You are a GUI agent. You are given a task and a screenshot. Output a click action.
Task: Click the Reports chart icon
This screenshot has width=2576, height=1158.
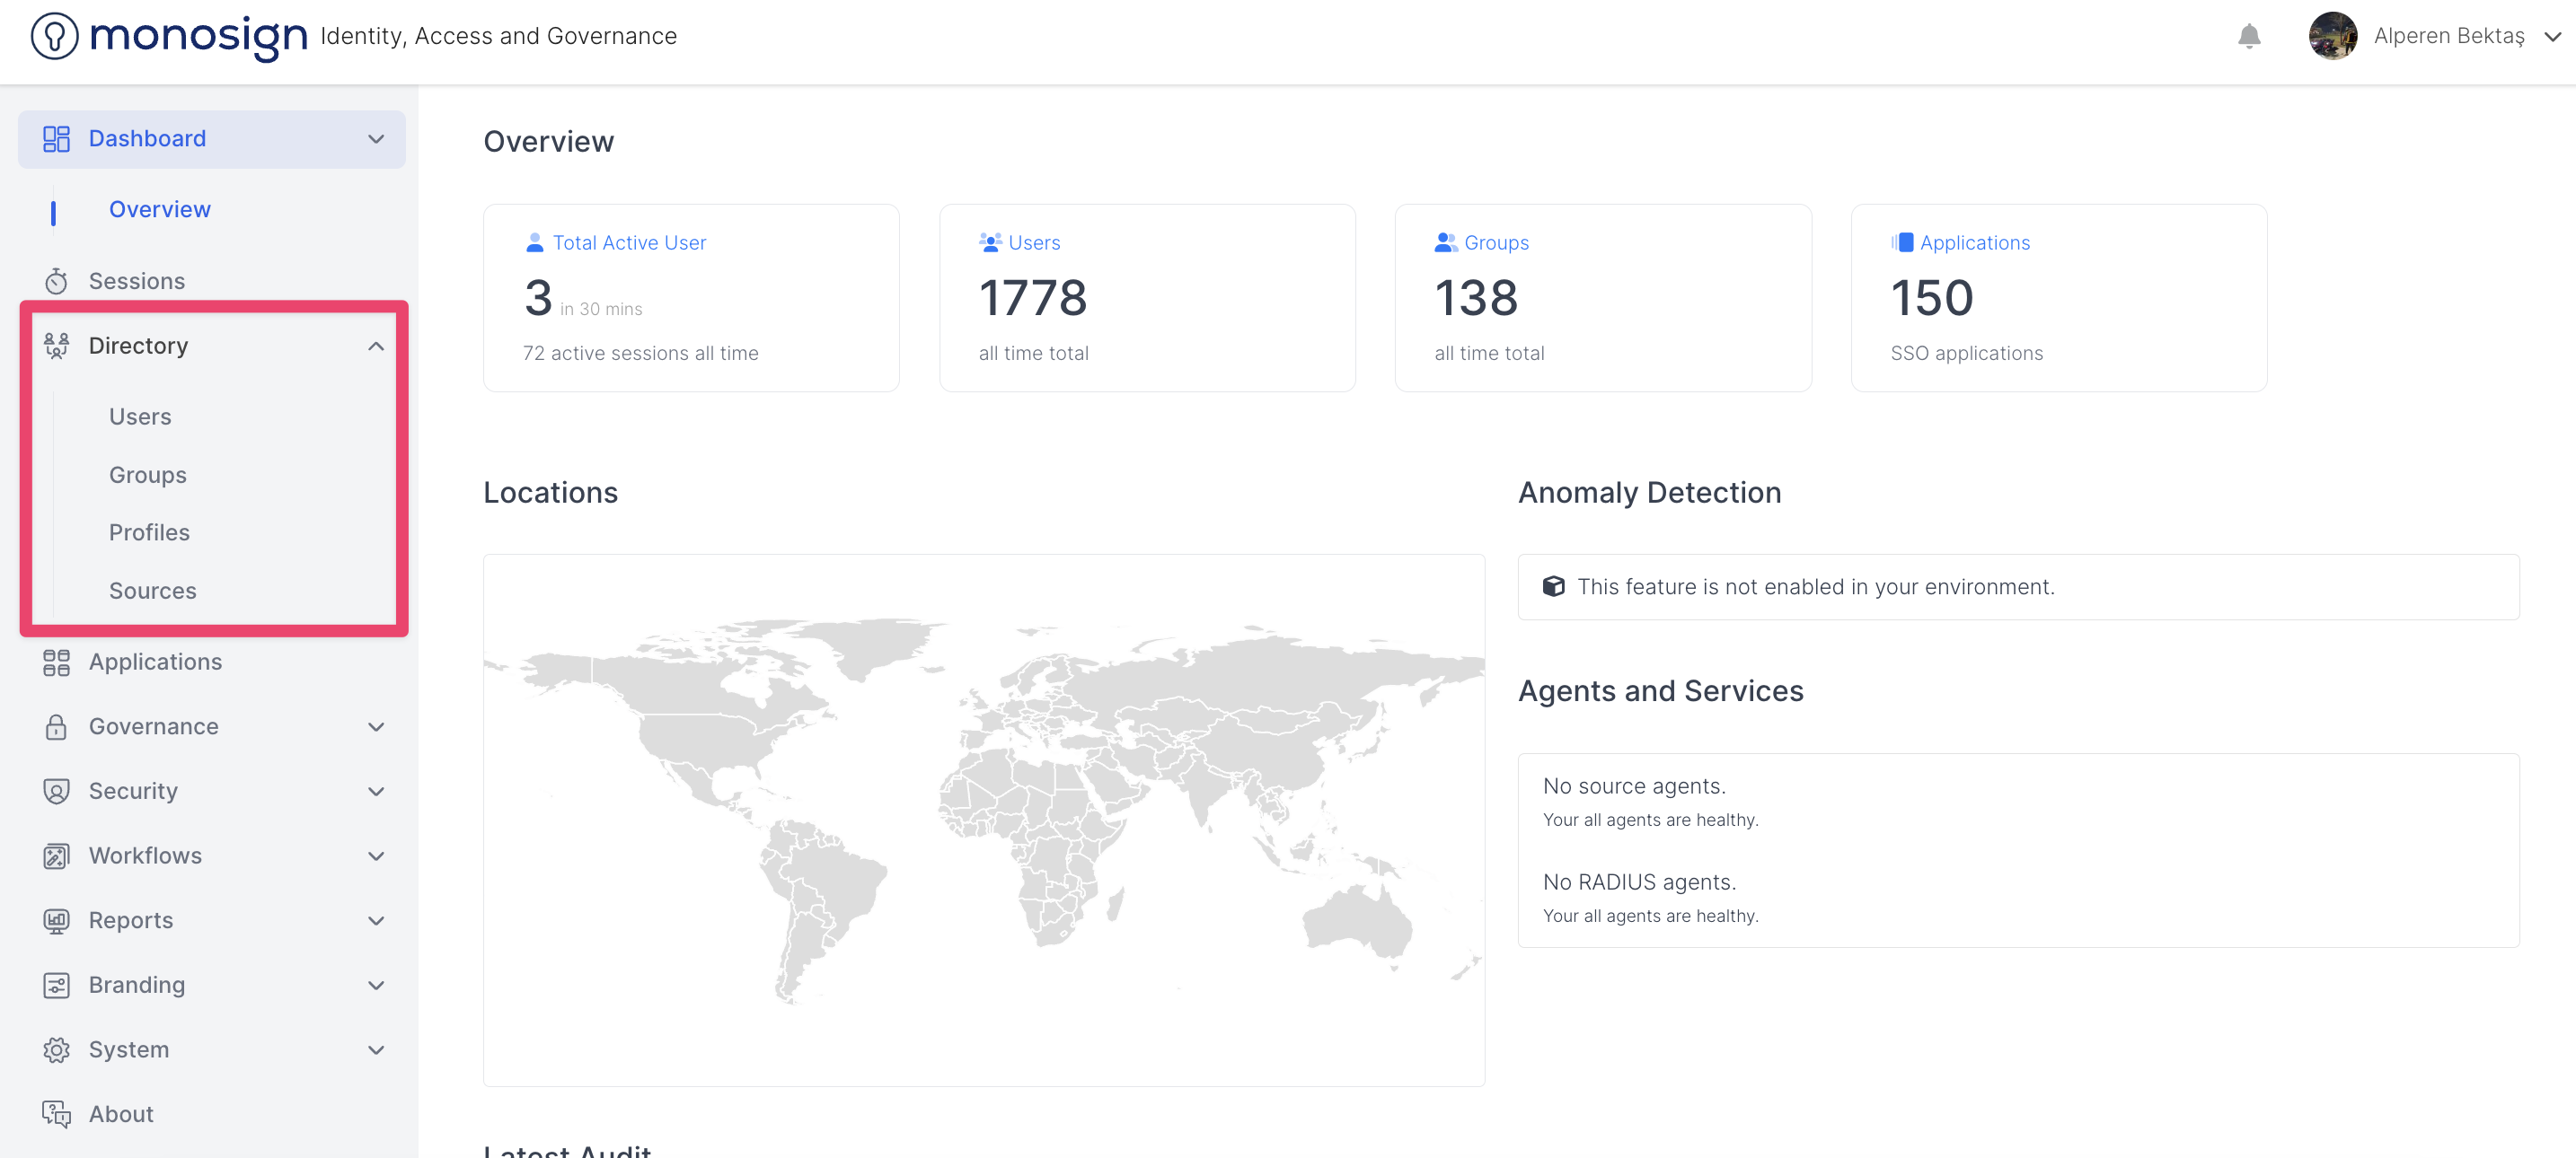[x=56, y=920]
